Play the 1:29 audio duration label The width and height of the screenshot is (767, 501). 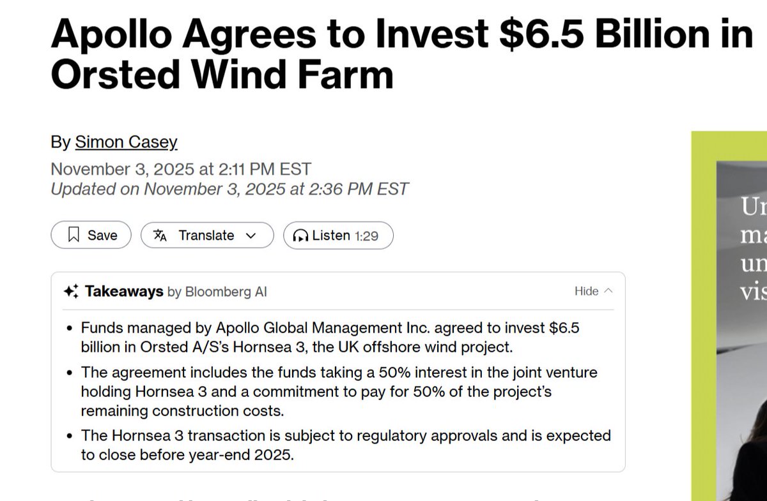pyautogui.click(x=366, y=236)
